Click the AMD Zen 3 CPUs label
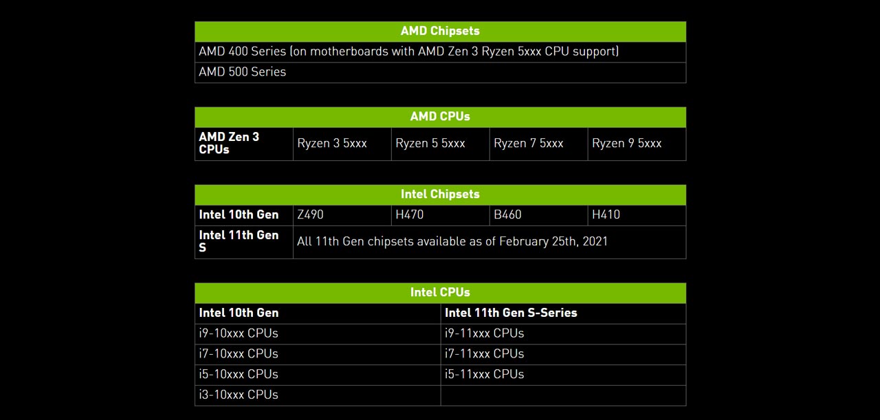 [230, 143]
